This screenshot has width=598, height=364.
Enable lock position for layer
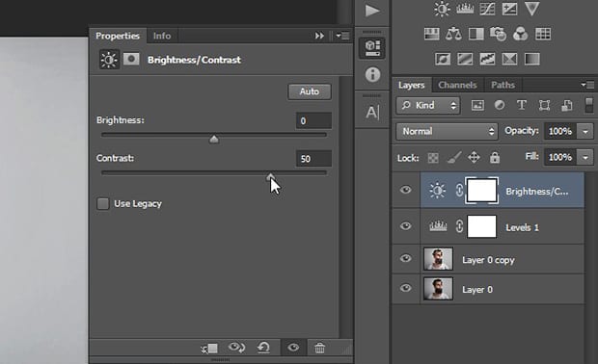click(x=474, y=157)
